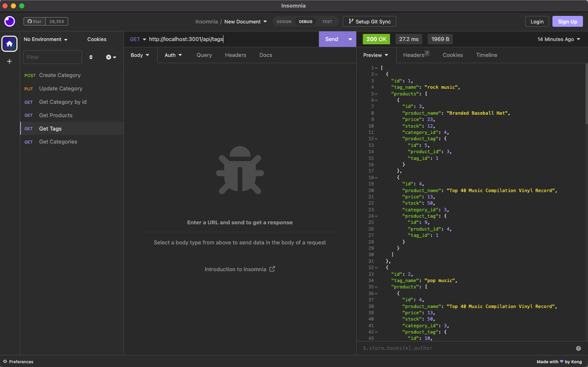The height and width of the screenshot is (367, 588).
Task: Open the JSONPath help question-mark icon
Action: point(578,348)
